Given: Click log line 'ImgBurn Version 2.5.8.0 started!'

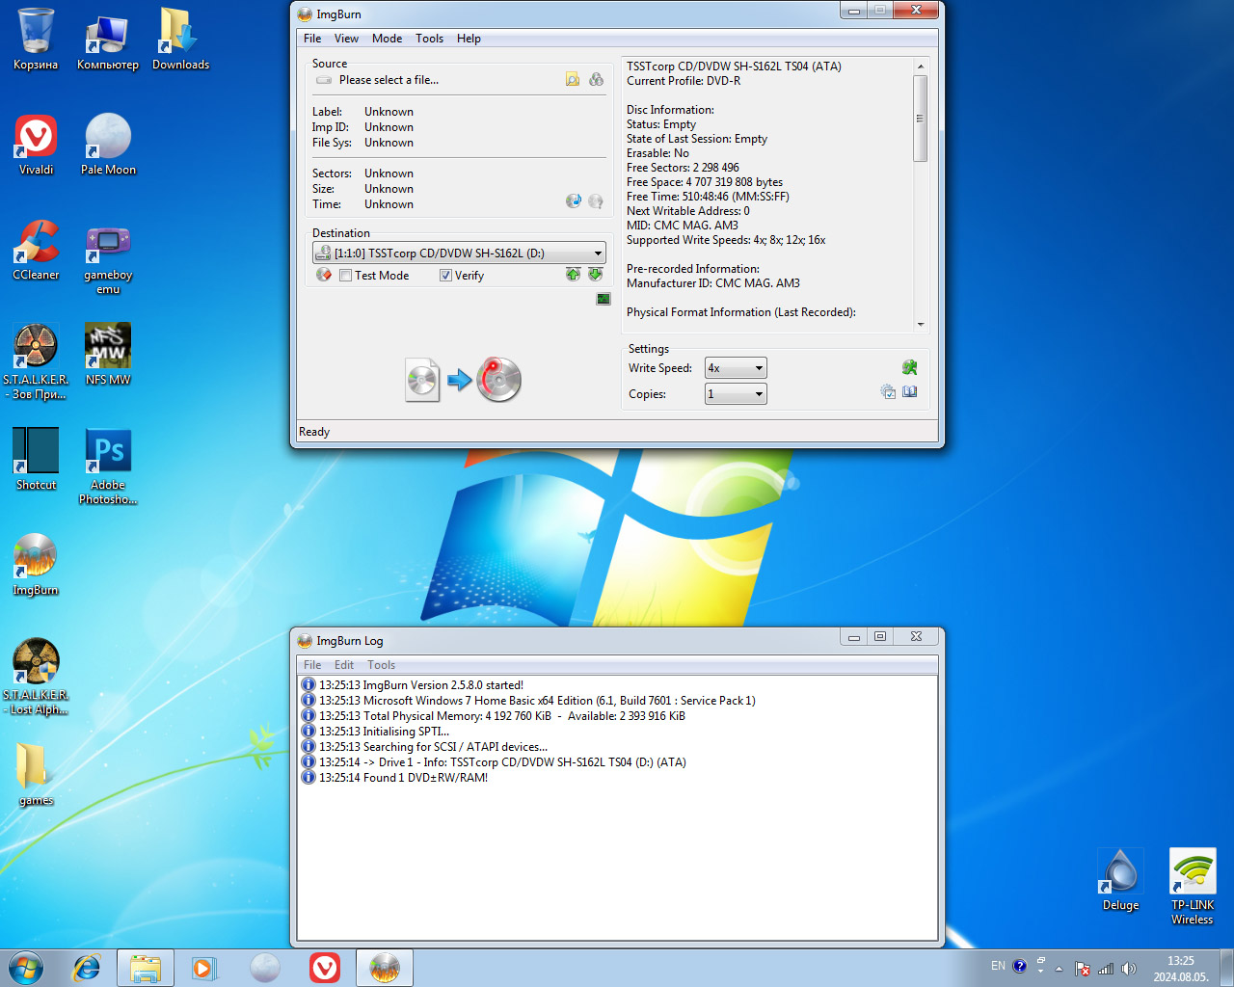Looking at the screenshot, I should click(443, 685).
